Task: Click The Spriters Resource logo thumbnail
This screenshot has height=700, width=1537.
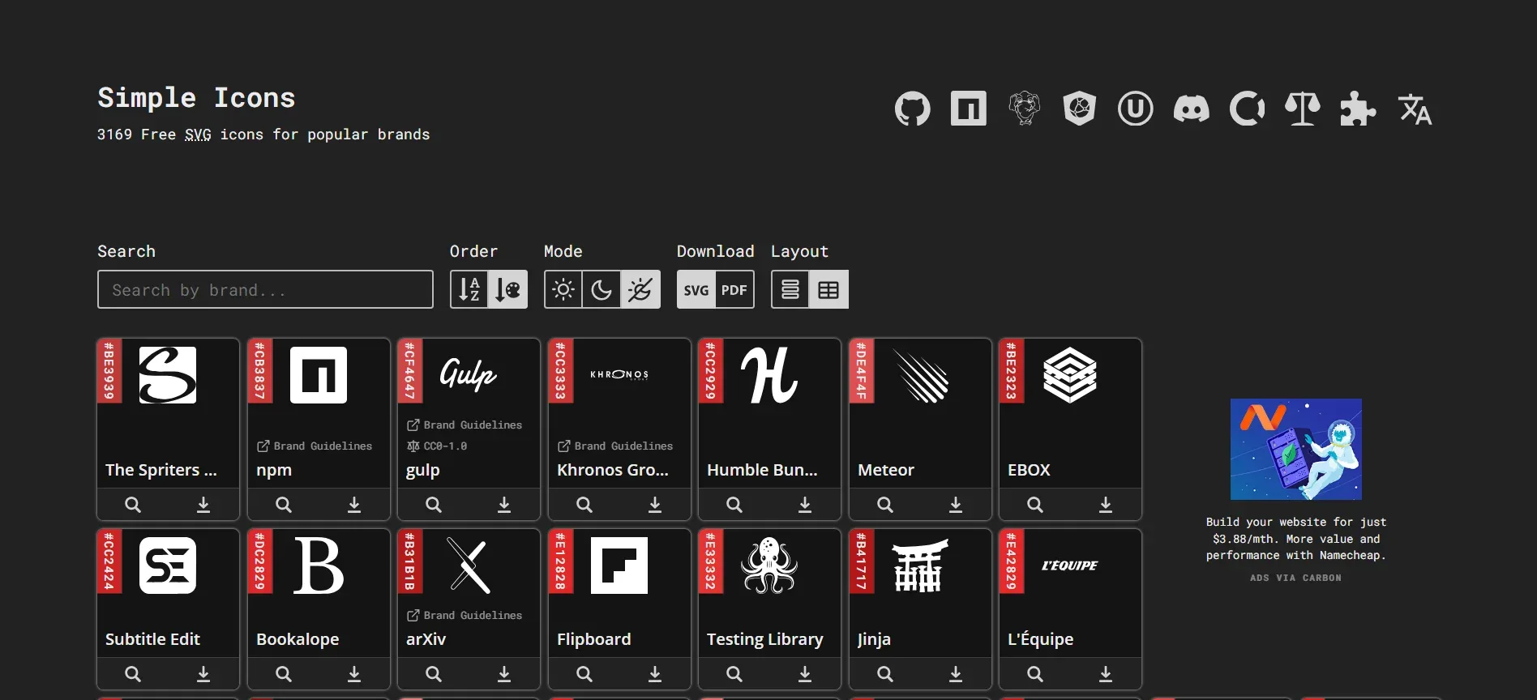Action: pos(168,375)
